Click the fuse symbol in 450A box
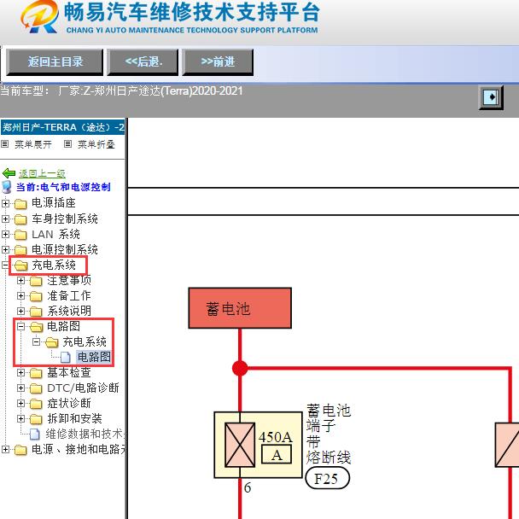 (240, 445)
